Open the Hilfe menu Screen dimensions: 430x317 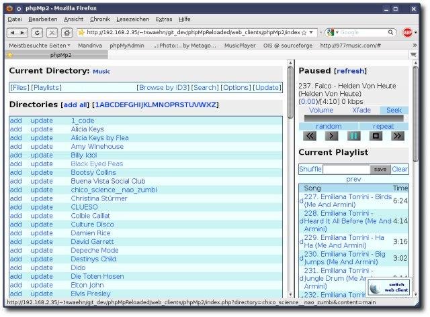[x=185, y=19]
